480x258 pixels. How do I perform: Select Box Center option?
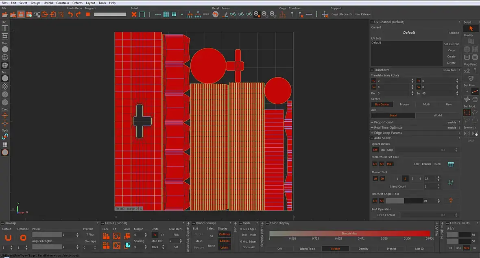pos(382,105)
